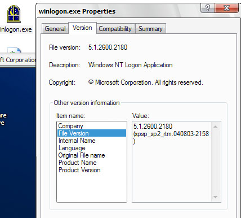Click the Windows NT Logon Application description
This screenshot has width=241, height=218.
(x=131, y=65)
